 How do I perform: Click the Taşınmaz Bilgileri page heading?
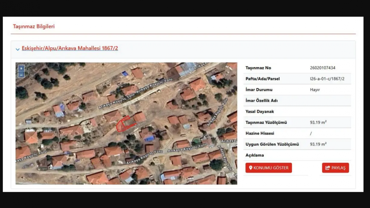[33, 26]
